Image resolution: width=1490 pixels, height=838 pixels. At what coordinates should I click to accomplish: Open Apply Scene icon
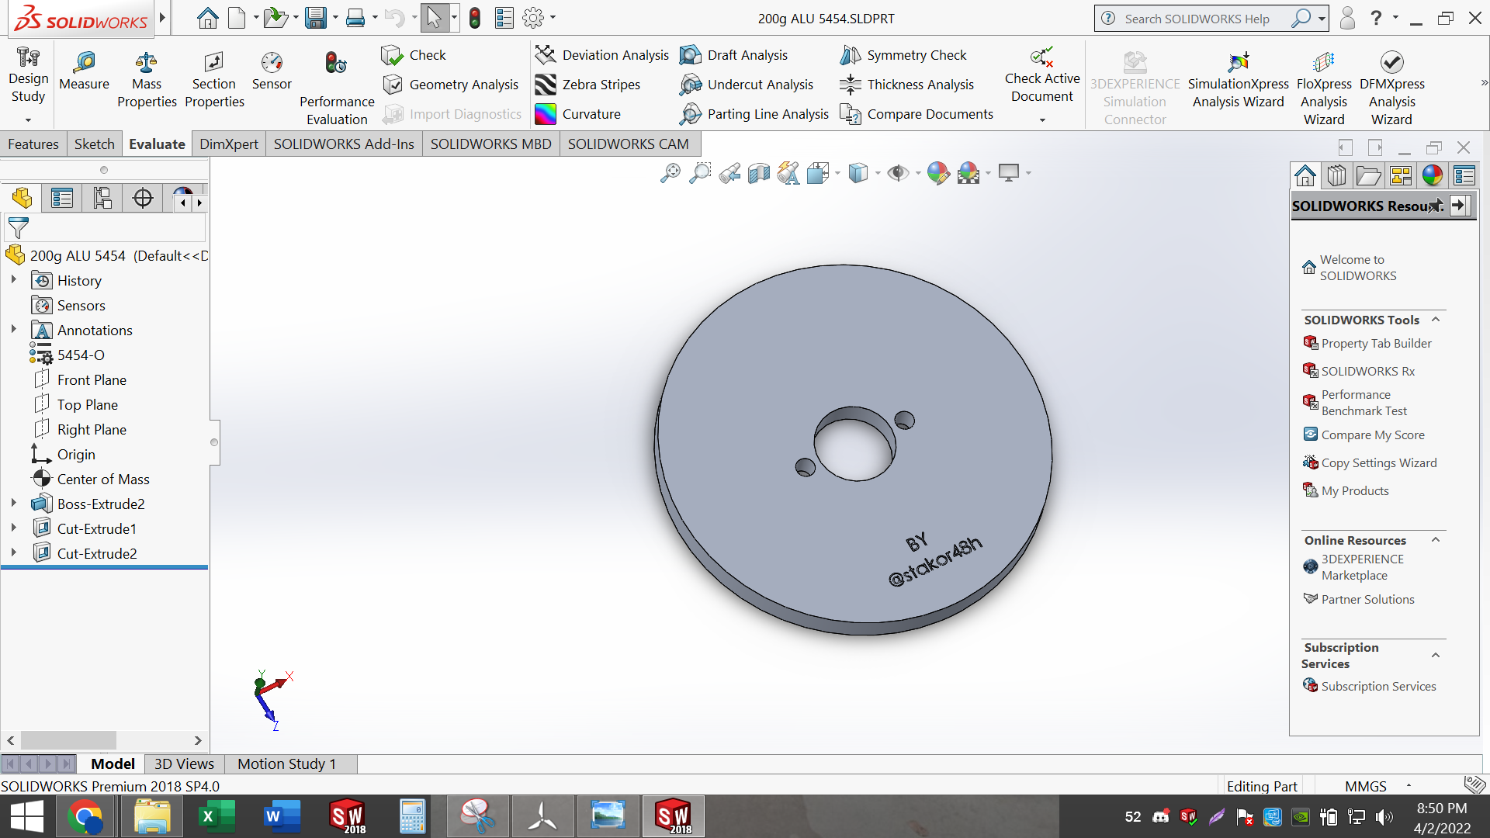click(x=968, y=173)
